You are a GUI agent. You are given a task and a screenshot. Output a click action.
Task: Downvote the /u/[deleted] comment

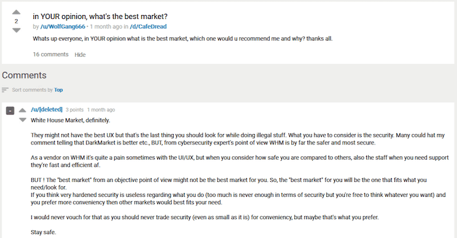pos(22,120)
